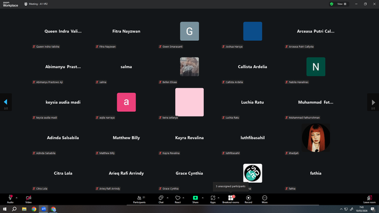Go to previous page of participants
Image resolution: width=379 pixels, height=213 pixels.
[5, 102]
